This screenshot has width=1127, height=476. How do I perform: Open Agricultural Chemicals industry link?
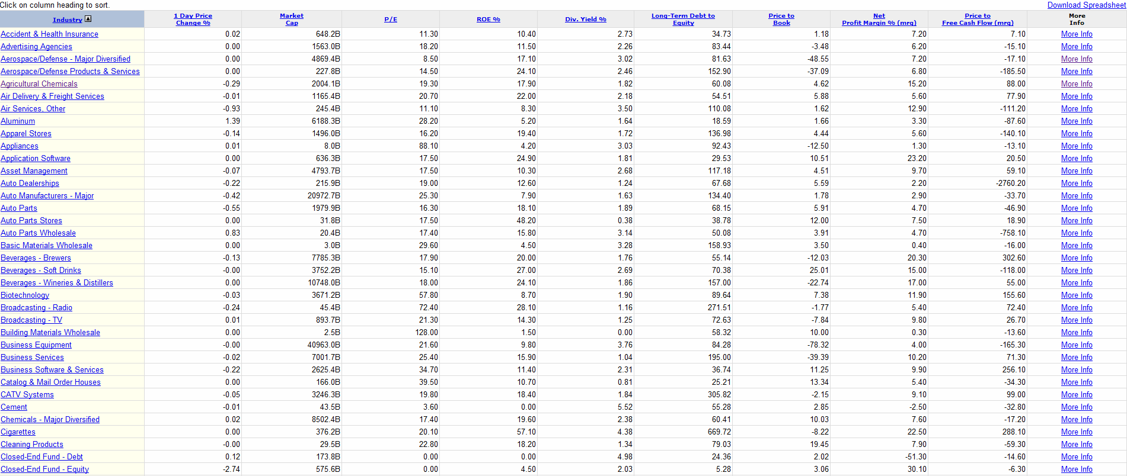point(39,84)
